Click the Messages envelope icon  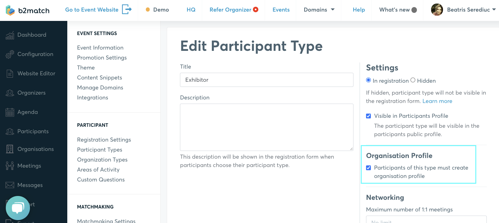(x=10, y=185)
